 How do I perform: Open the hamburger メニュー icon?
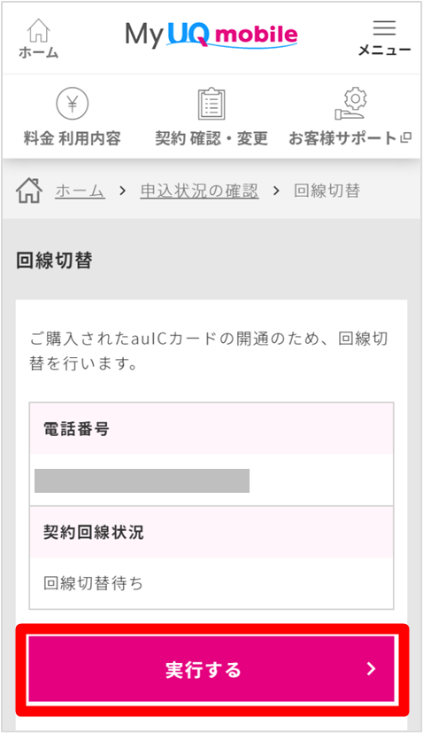(x=384, y=27)
